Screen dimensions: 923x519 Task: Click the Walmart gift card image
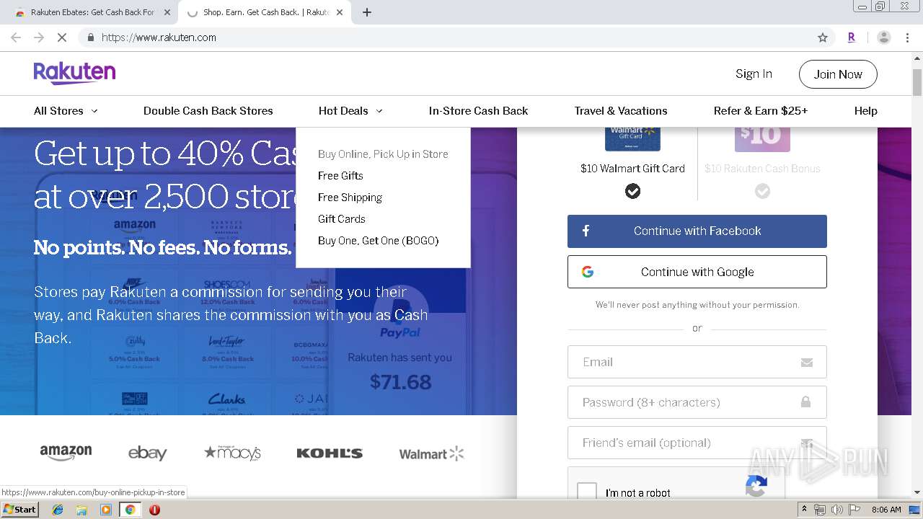[x=632, y=139]
